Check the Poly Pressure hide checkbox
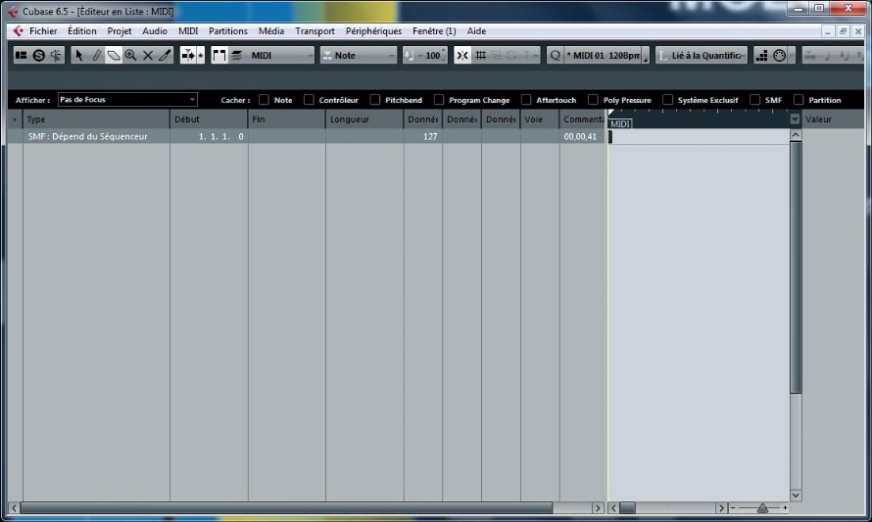 (x=593, y=100)
